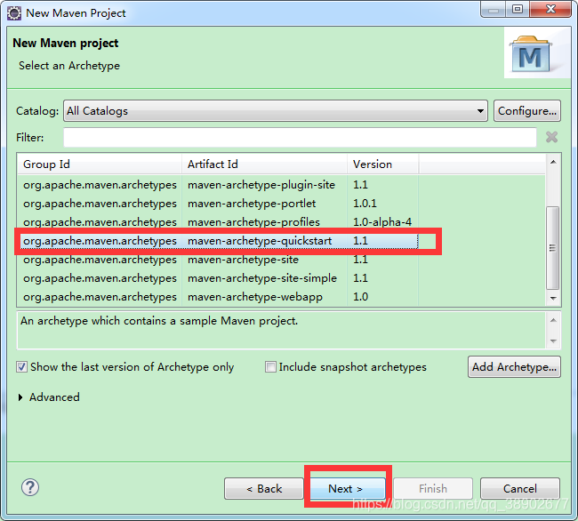Sort by the Artifact Id column header

[264, 164]
